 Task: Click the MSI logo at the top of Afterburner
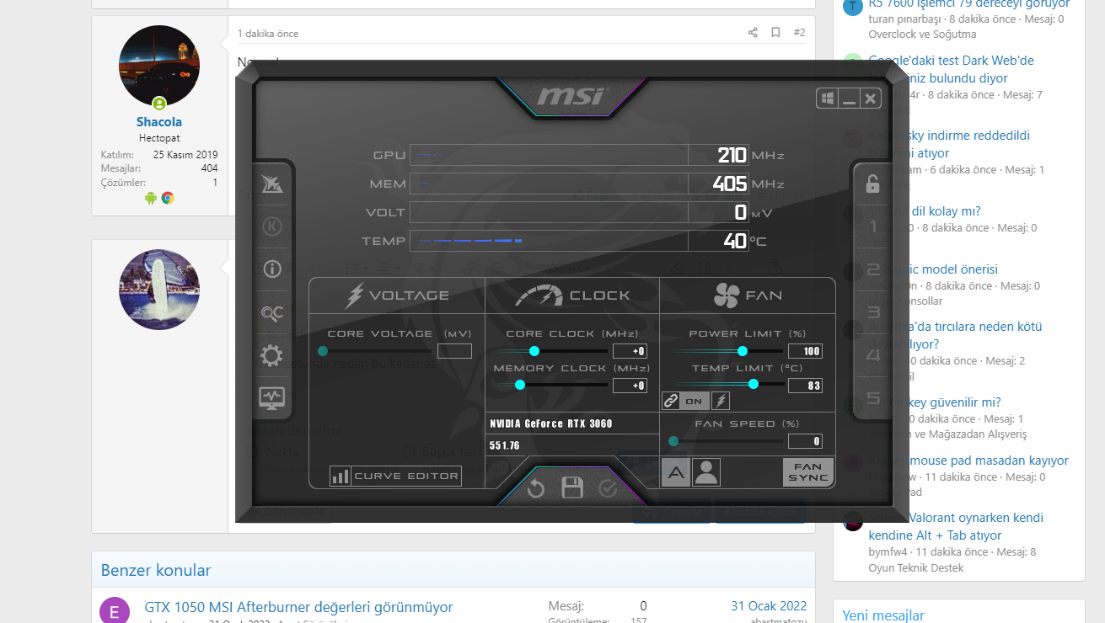571,96
